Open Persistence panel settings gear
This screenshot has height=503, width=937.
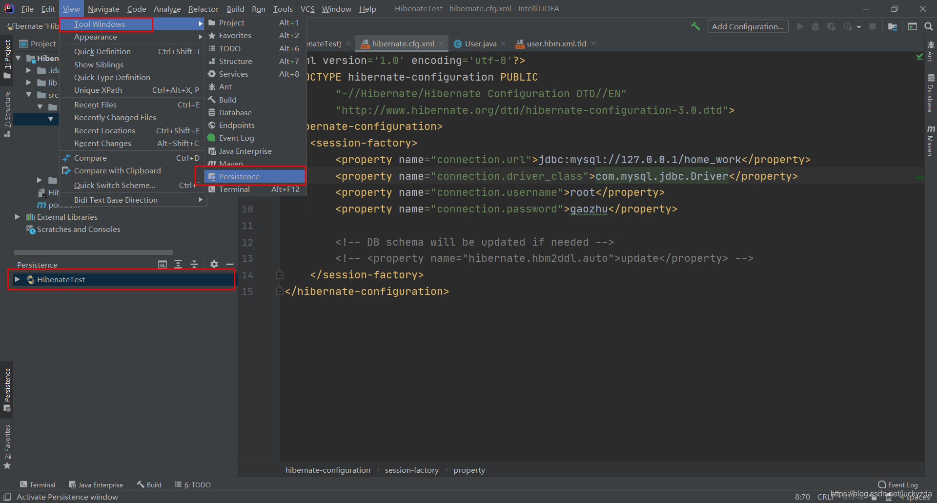point(214,264)
